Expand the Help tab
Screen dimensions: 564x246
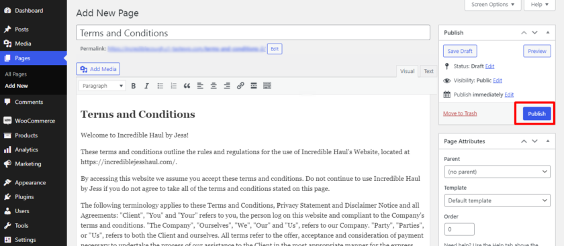point(540,5)
